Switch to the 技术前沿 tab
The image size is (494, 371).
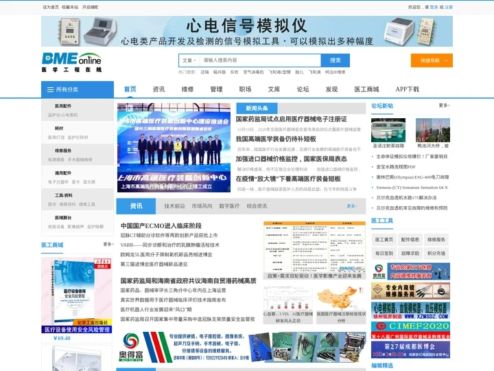[174, 206]
